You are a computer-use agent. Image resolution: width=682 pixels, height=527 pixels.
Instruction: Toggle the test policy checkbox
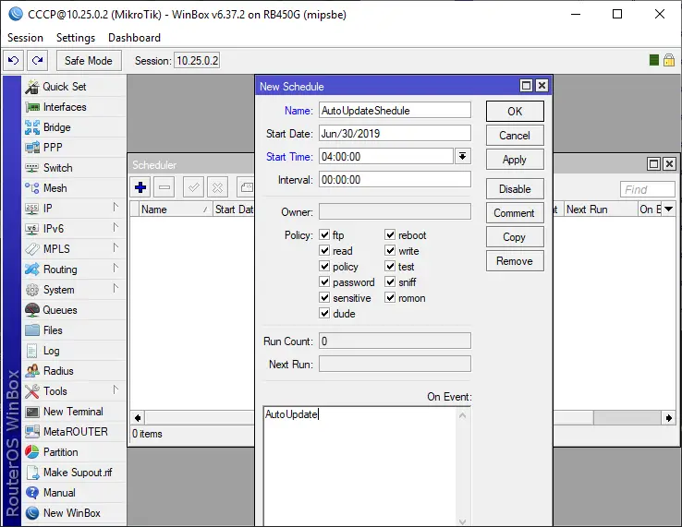[390, 267]
